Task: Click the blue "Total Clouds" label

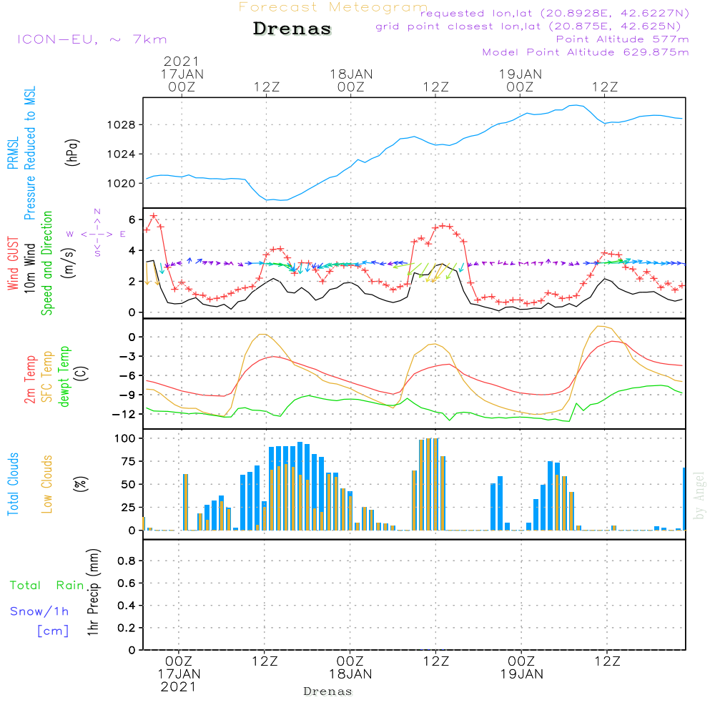Action: 13,484
